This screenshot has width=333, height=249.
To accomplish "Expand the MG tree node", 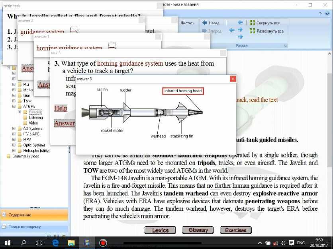I will click(14, 84).
